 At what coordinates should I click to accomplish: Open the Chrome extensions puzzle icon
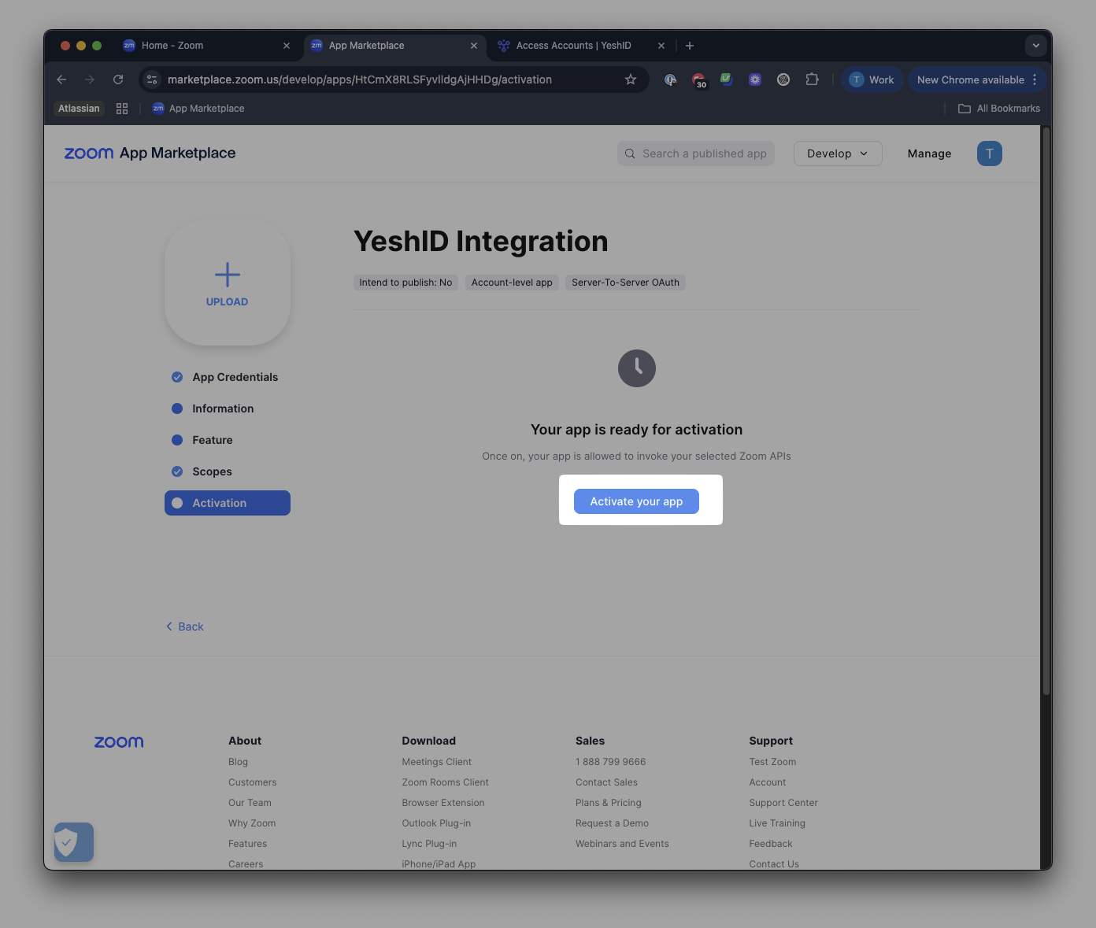(x=812, y=79)
